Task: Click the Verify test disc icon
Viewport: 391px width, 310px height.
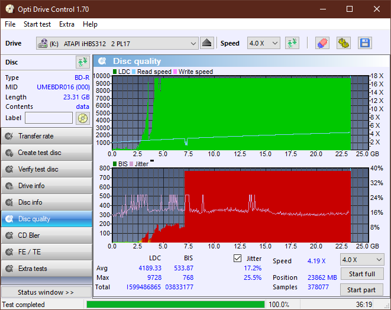Action: tap(9, 169)
